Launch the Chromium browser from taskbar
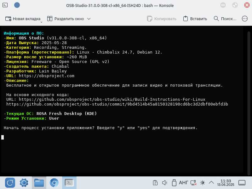This screenshot has height=189, width=252. 54,183
